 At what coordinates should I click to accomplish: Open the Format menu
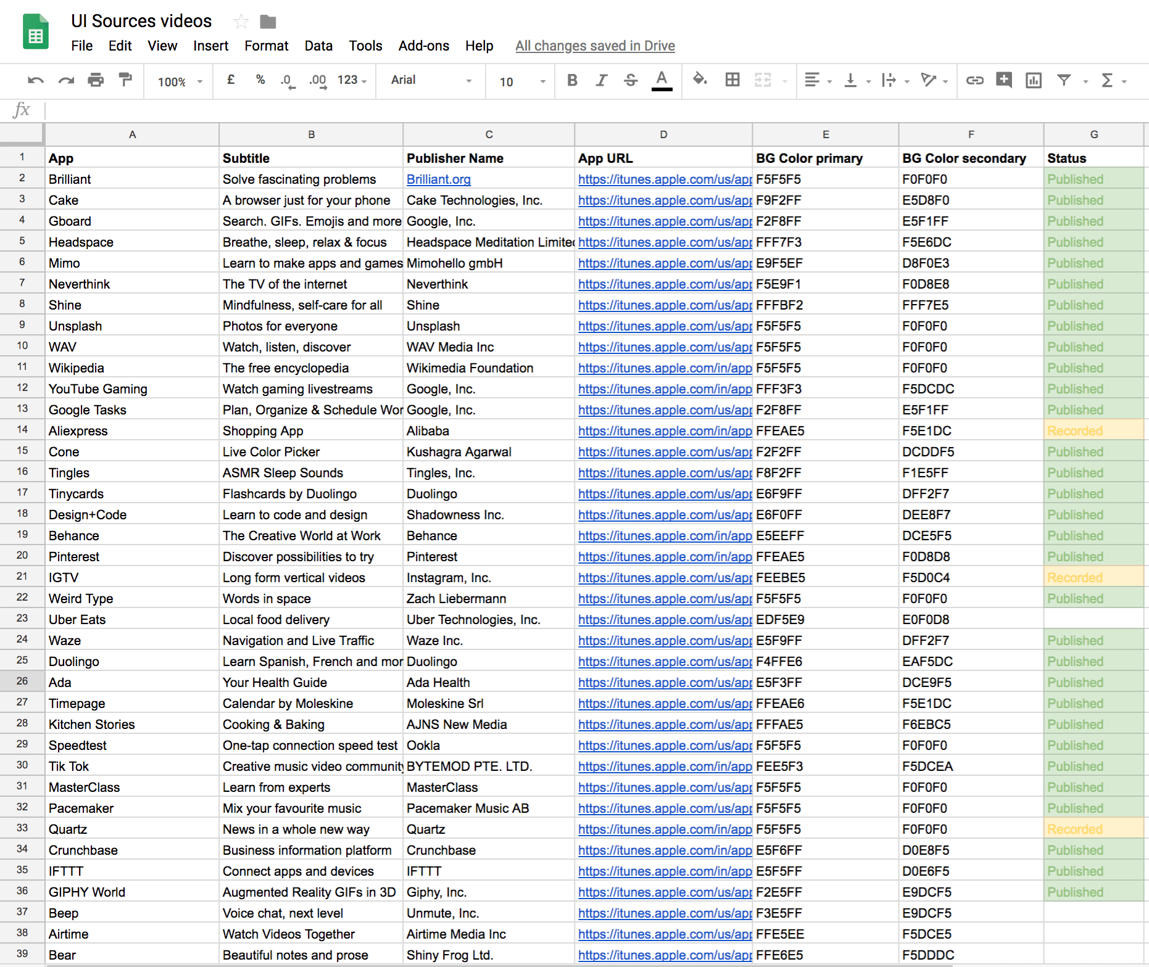point(266,46)
